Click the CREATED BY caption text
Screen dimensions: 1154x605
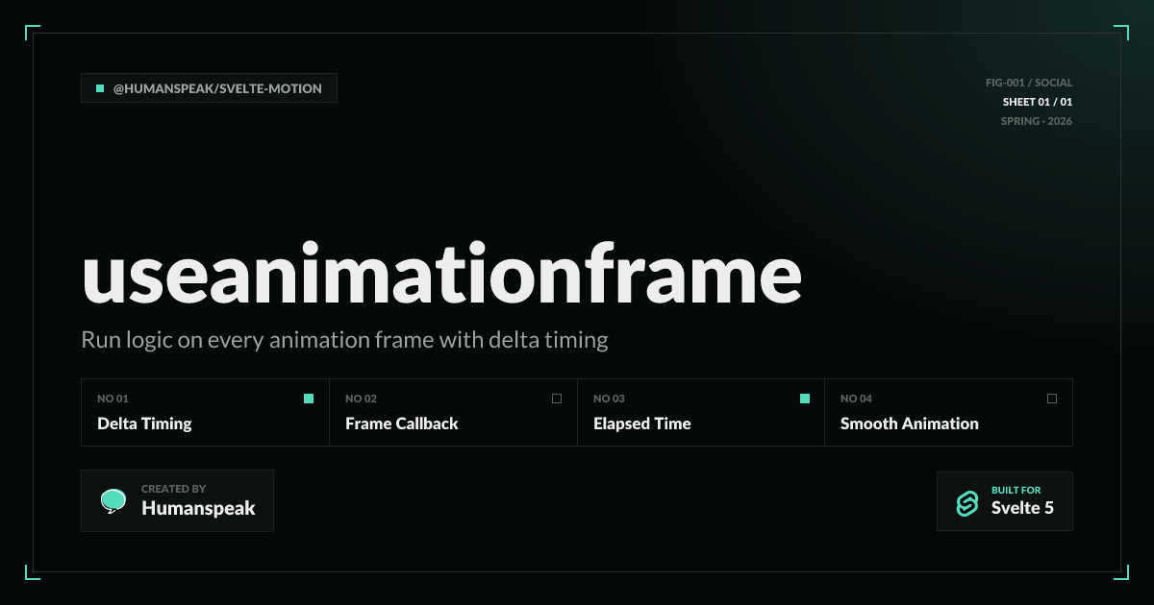coord(174,489)
